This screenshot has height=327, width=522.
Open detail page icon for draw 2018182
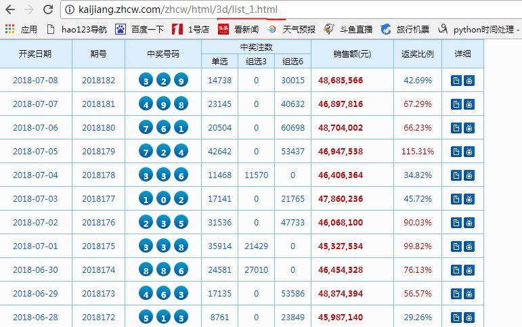coord(456,81)
